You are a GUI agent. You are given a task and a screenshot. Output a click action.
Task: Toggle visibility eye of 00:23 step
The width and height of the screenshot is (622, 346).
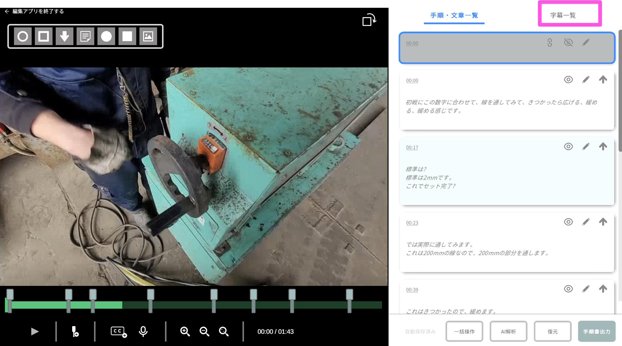click(x=568, y=222)
